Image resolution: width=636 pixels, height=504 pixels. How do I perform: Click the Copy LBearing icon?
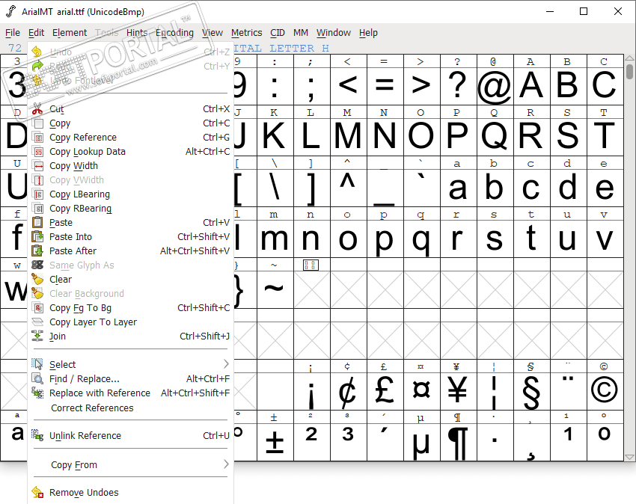click(37, 194)
